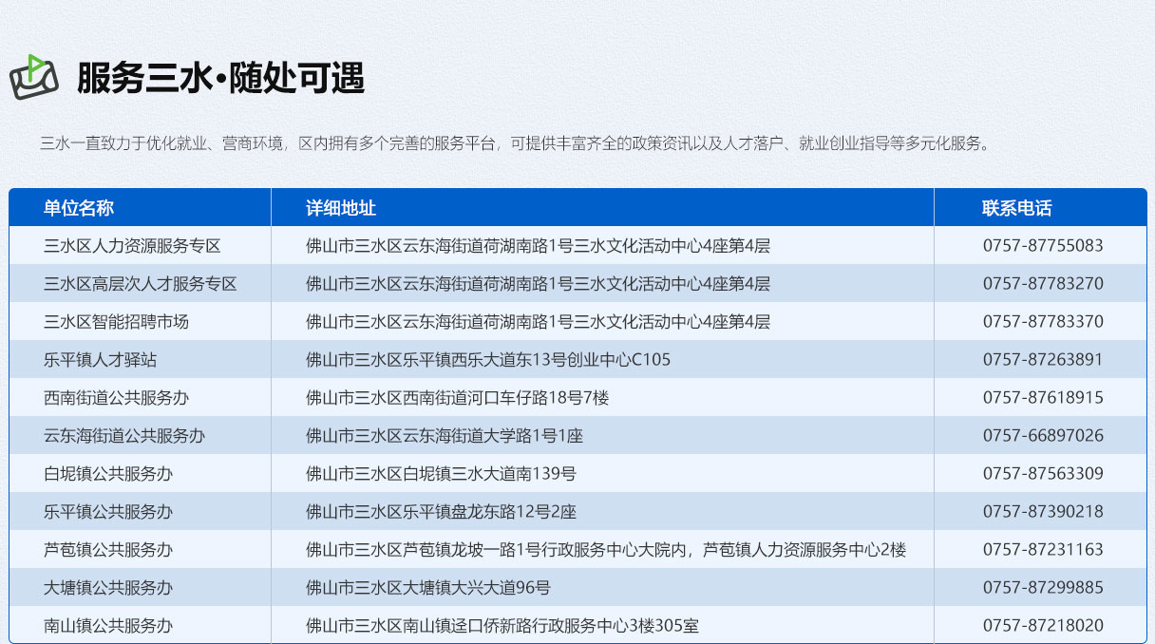Select the 三水区高层次人才服务专区 cell
The image size is (1155, 644).
pos(141,284)
